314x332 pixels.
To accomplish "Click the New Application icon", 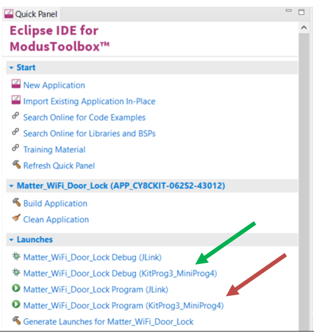I will click(16, 84).
